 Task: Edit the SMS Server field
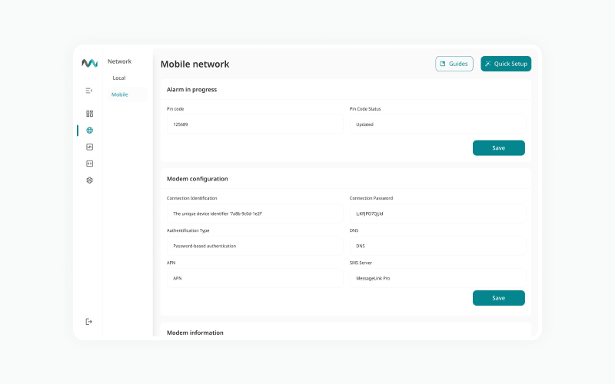[437, 278]
